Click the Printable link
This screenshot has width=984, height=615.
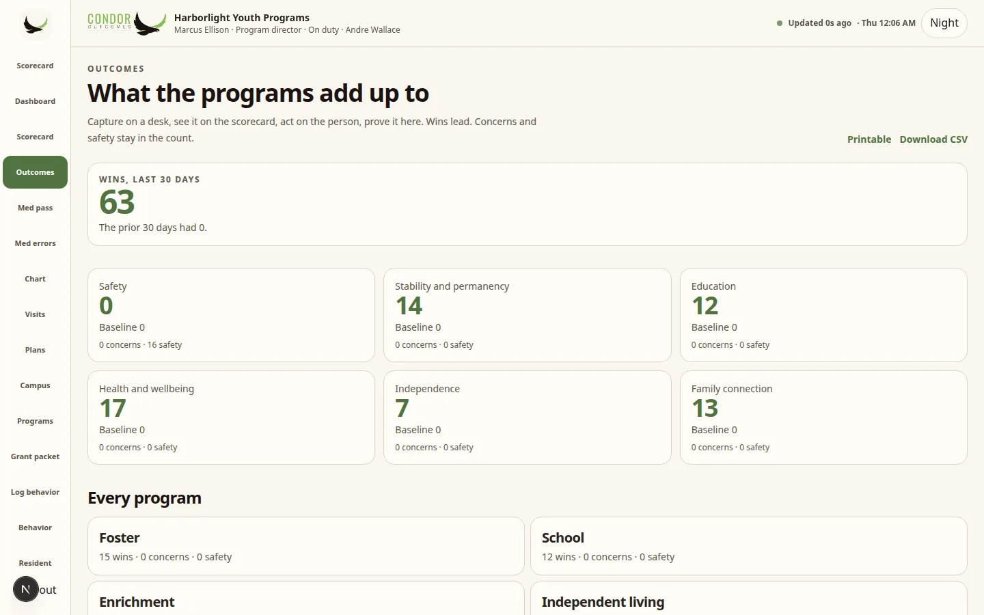click(869, 139)
